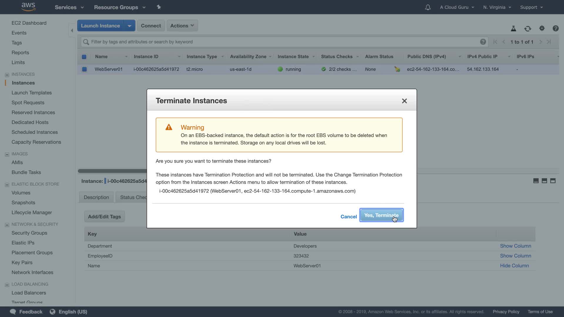Click the Yes, Terminate button
Viewport: 564px width, 317px height.
pos(381,215)
